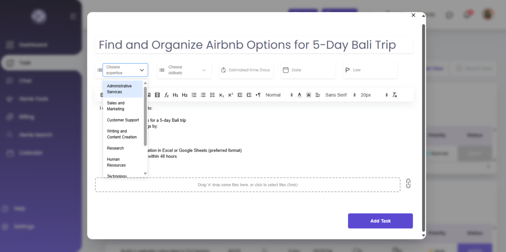
Task: Click the task title field
Action: point(254,45)
